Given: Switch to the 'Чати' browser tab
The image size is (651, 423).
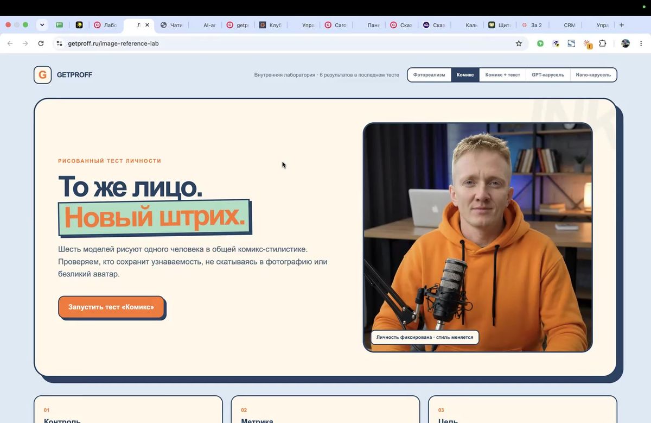Looking at the screenshot, I should (172, 25).
